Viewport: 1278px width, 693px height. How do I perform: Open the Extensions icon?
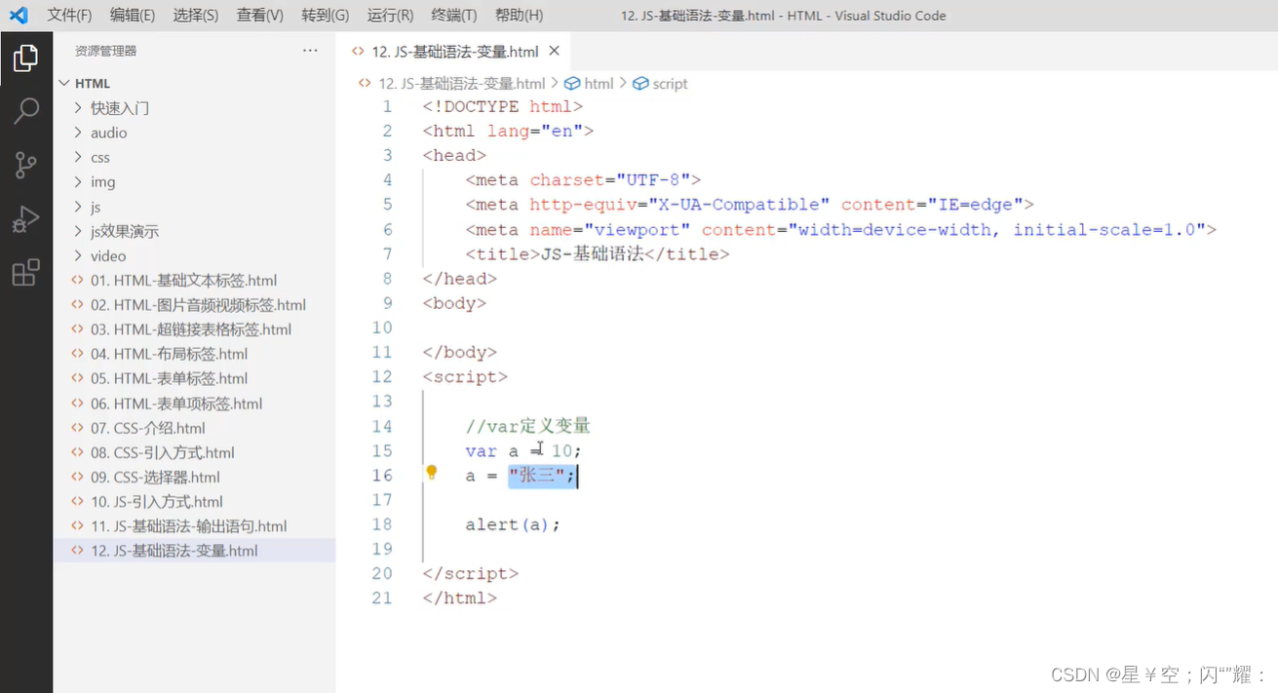click(x=26, y=273)
